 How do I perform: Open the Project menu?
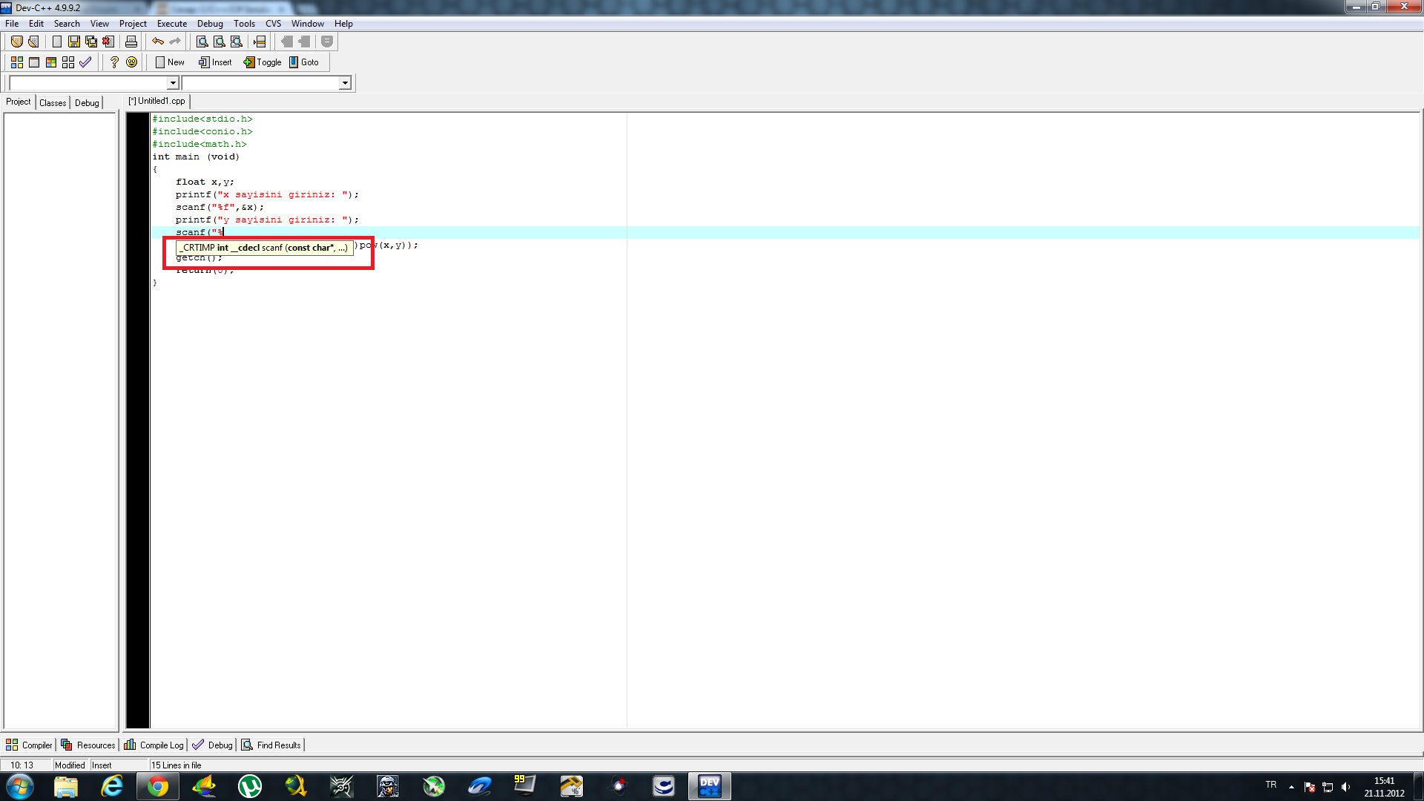[x=133, y=24]
